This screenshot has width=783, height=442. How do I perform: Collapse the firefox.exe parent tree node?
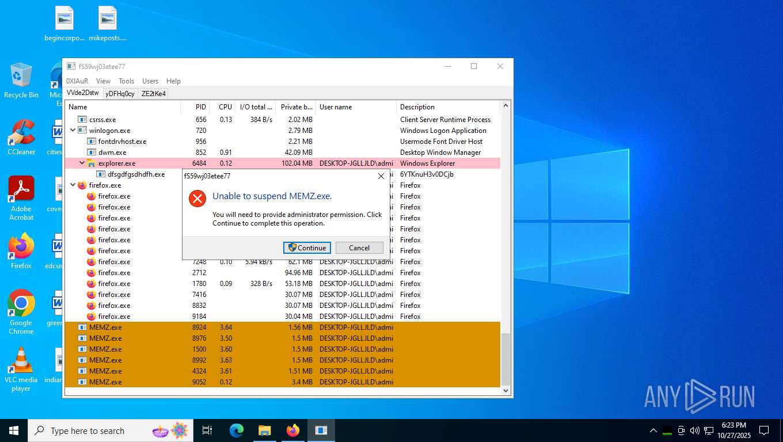pos(73,185)
